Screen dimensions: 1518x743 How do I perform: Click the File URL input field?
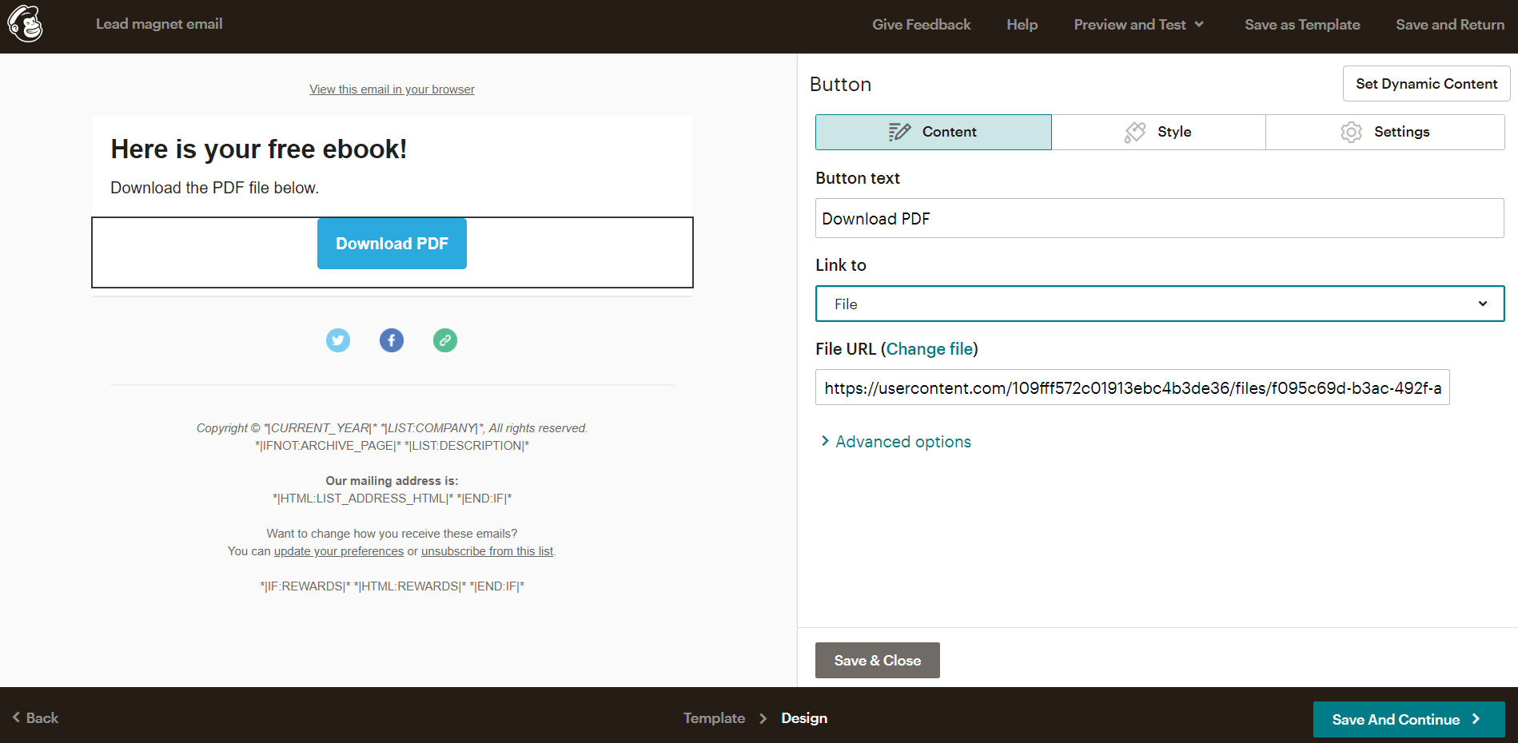(x=1133, y=387)
